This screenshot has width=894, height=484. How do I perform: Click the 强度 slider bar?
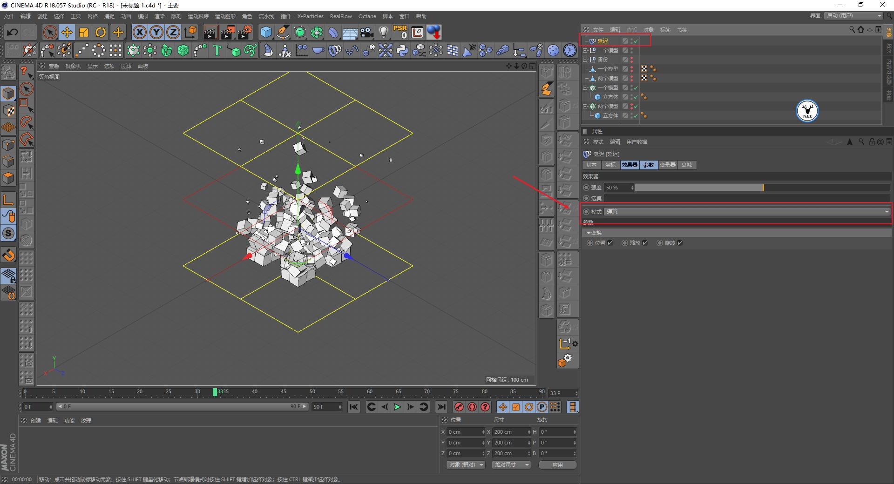[762, 188]
